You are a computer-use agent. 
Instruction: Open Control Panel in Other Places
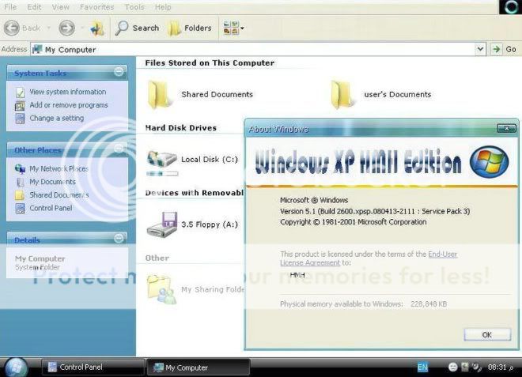(51, 208)
